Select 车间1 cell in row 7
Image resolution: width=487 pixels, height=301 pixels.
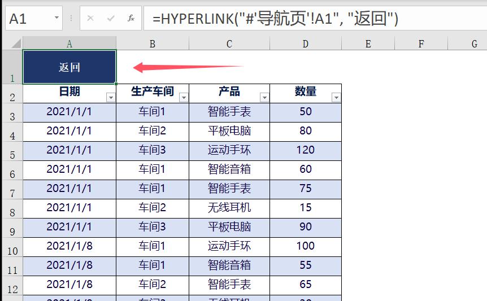(153, 190)
